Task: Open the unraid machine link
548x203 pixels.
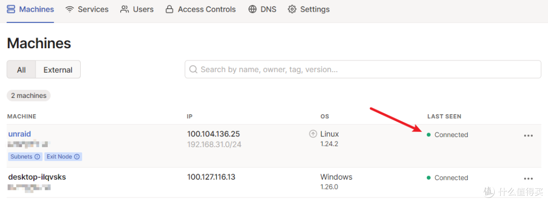Action: 20,134
